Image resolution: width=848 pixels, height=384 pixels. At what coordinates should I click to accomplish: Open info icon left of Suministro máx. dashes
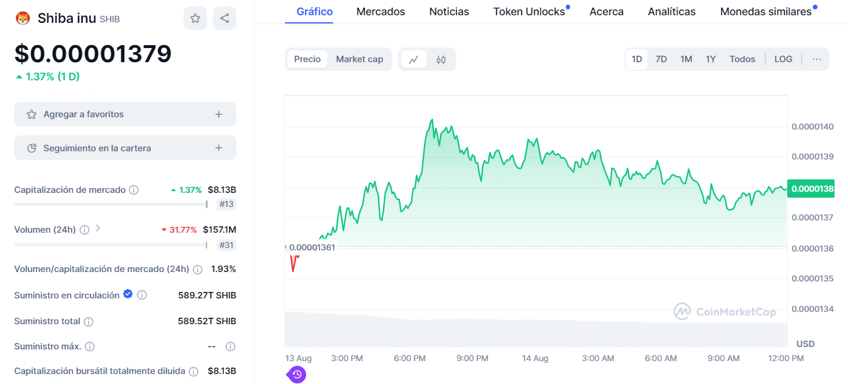(x=90, y=346)
